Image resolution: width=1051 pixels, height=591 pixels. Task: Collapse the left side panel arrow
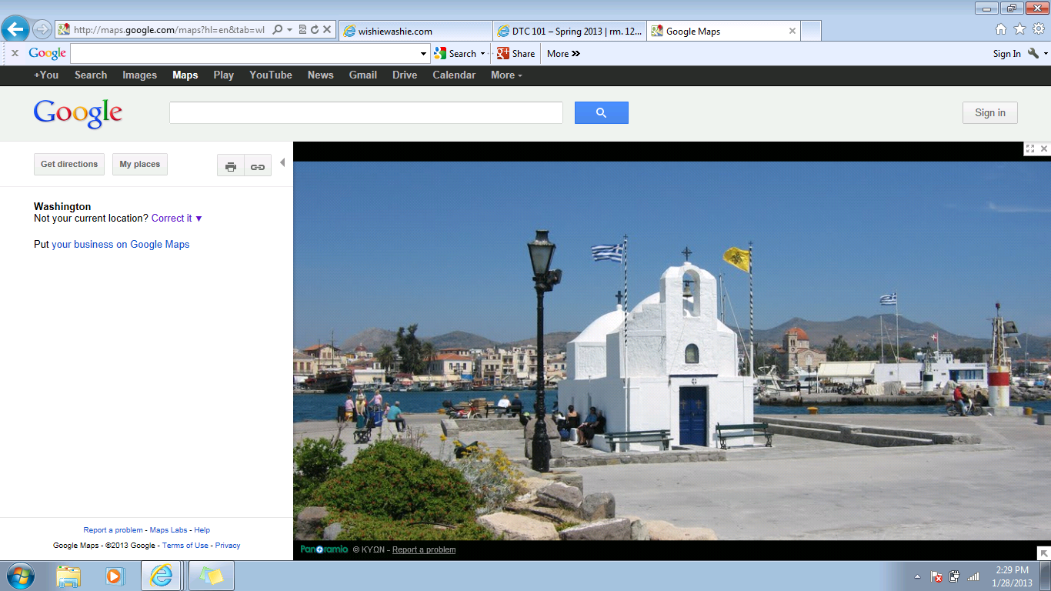pyautogui.click(x=282, y=162)
